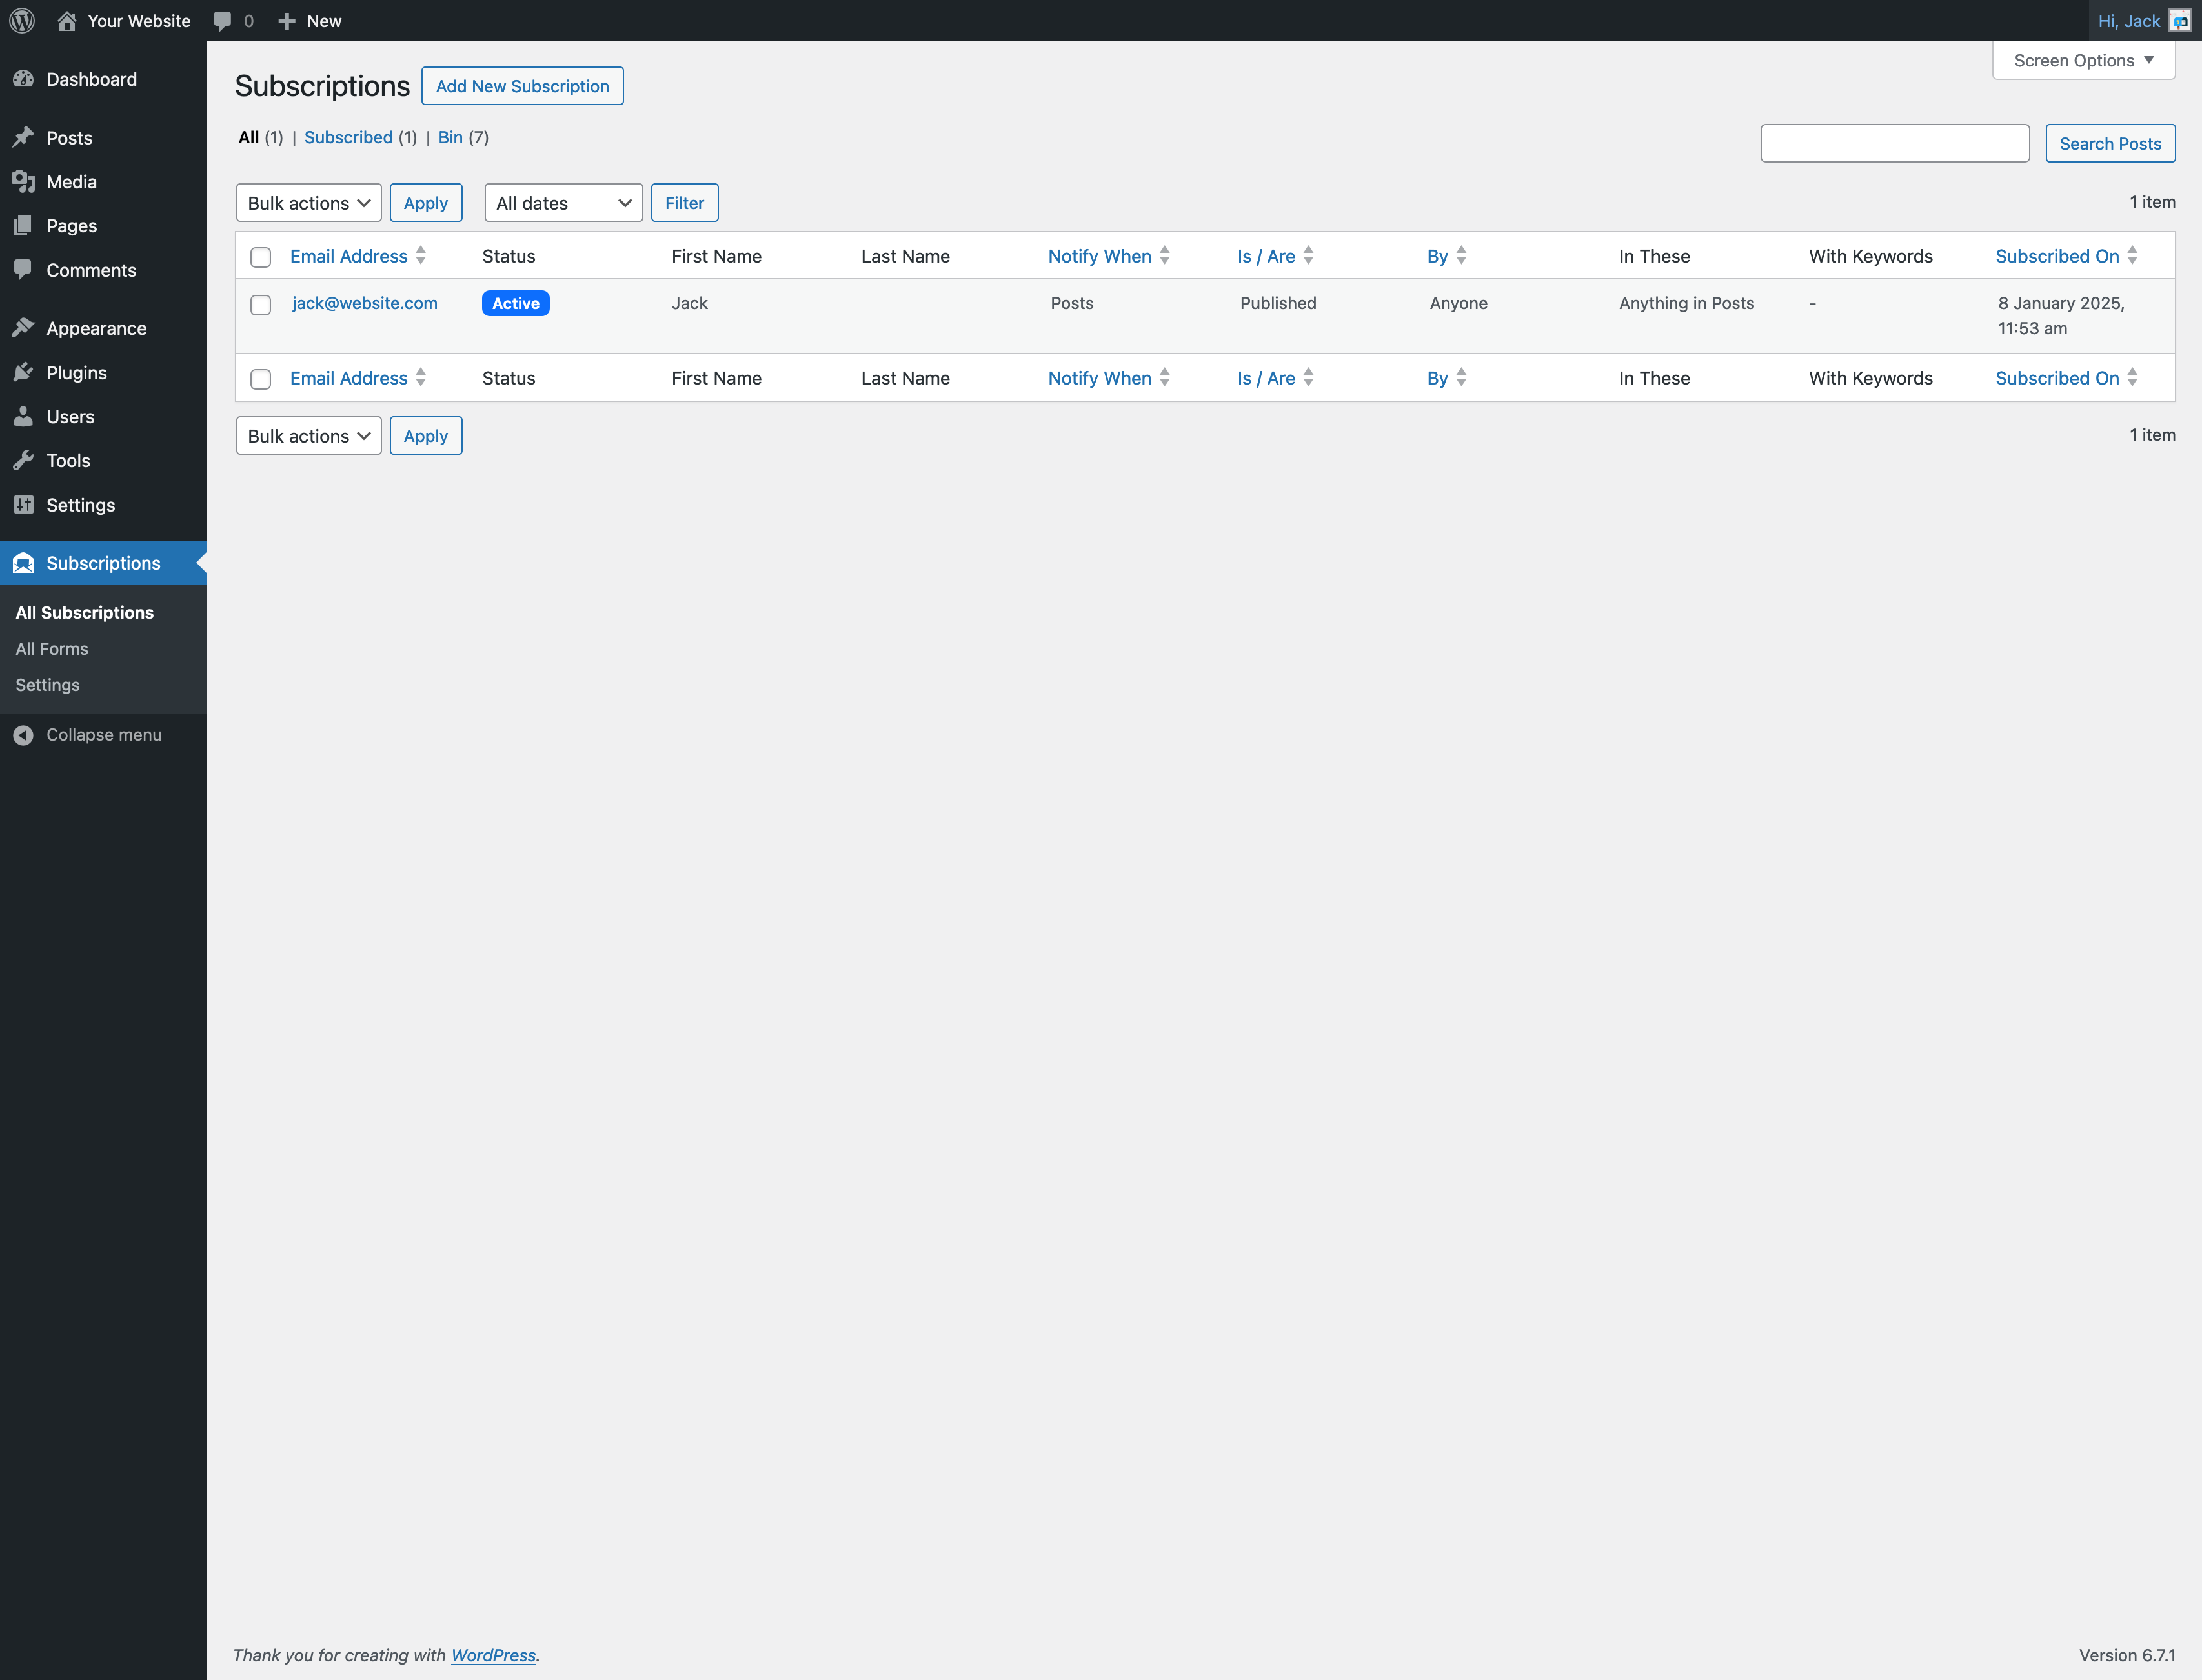Open the All dates dropdown
The width and height of the screenshot is (2202, 1680).
(563, 203)
